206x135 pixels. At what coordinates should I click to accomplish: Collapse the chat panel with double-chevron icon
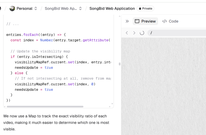(127, 21)
